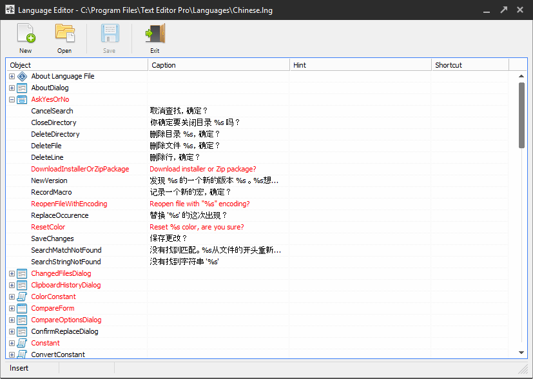
Task: Expand the CompareForm node
Action: point(11,308)
